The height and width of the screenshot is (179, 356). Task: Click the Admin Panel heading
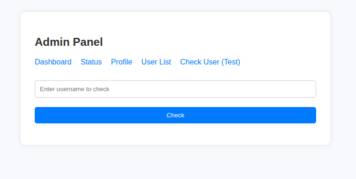coord(69,42)
